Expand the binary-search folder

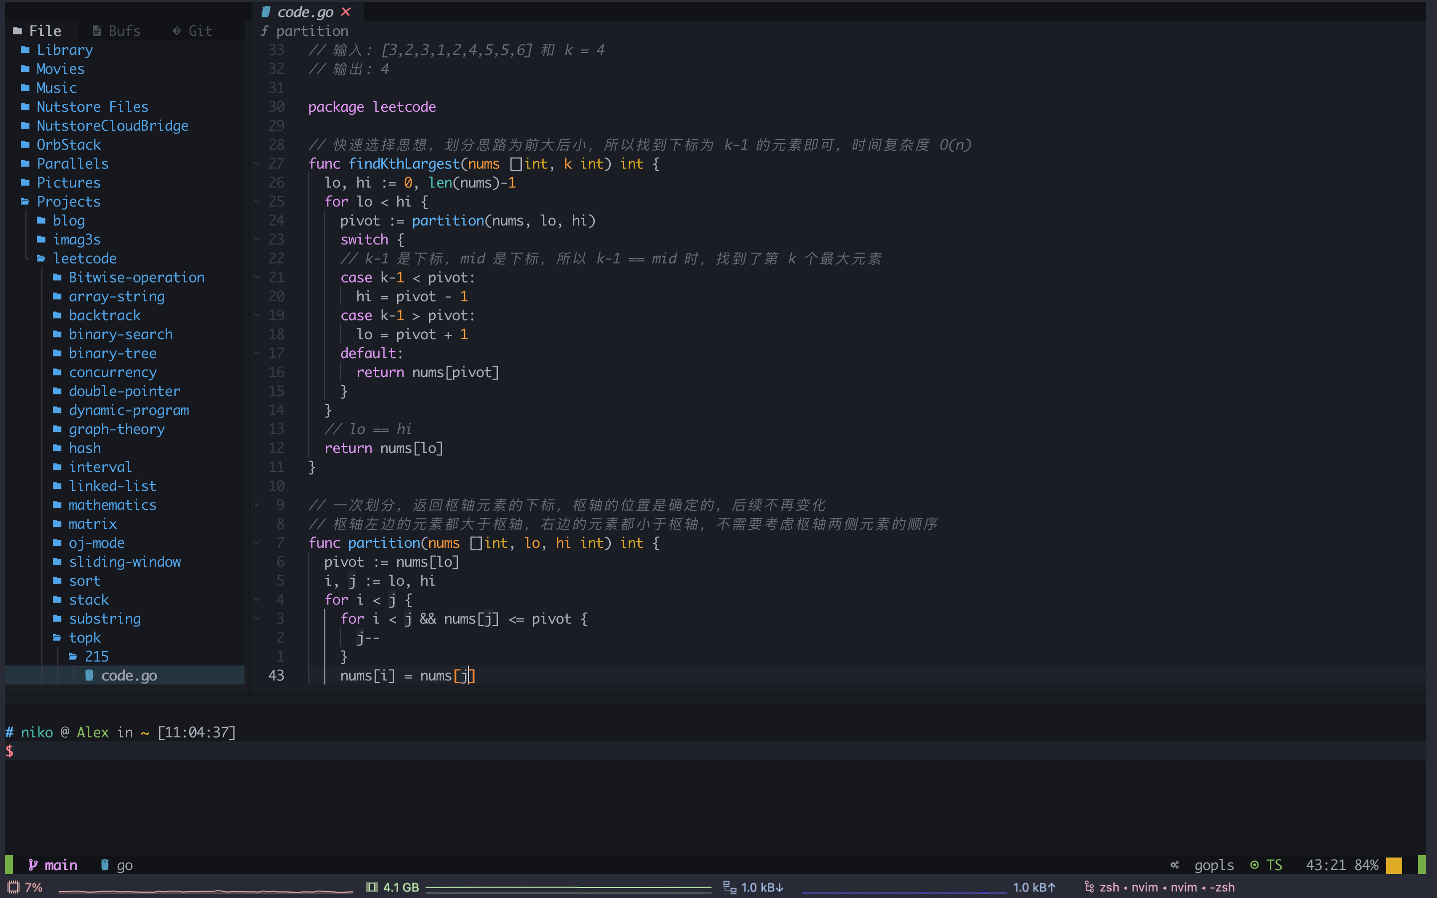click(121, 334)
